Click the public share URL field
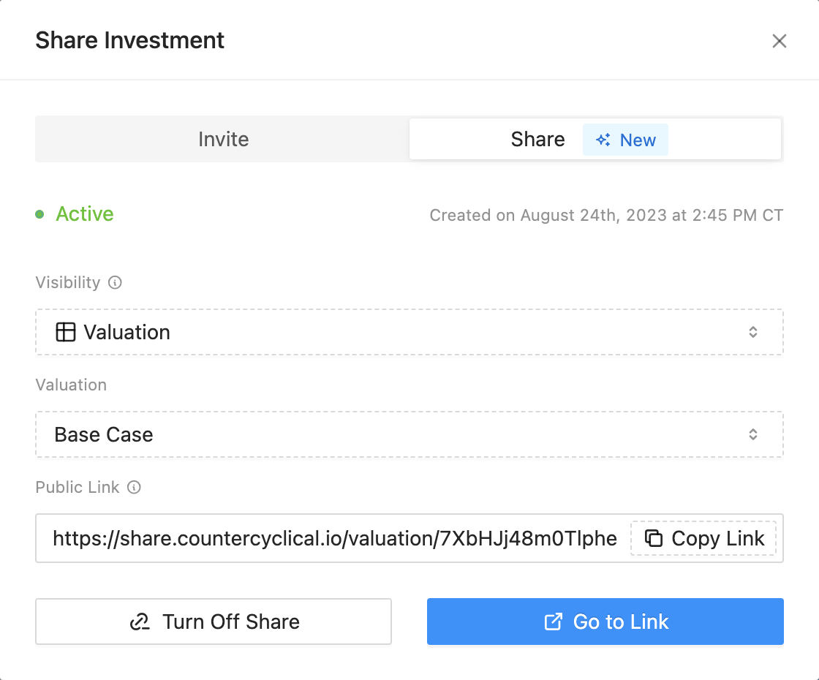Viewport: 819px width, 680px height. click(334, 539)
